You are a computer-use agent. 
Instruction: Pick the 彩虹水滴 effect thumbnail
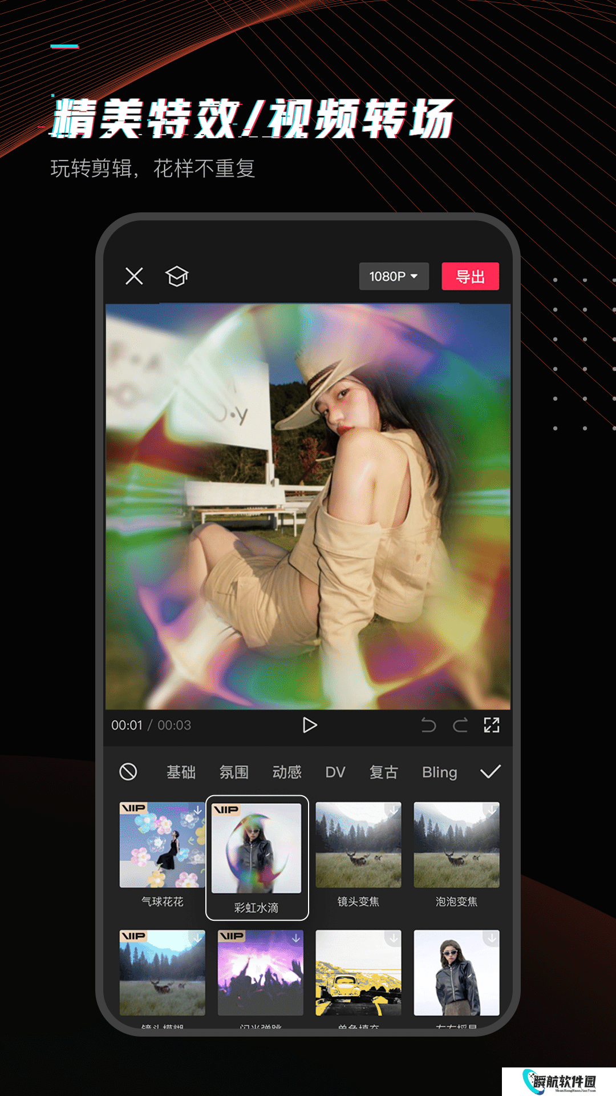point(257,849)
